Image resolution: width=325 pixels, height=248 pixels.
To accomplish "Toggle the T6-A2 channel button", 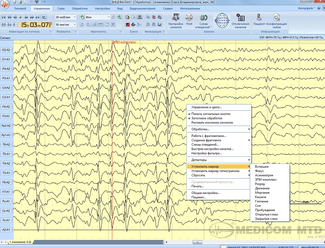I will (6, 145).
